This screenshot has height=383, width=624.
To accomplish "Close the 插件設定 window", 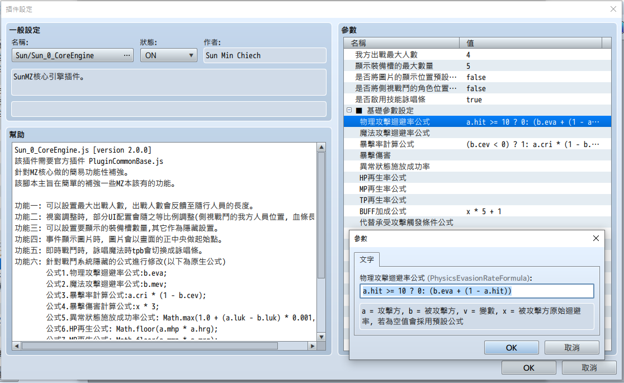I will [x=613, y=9].
